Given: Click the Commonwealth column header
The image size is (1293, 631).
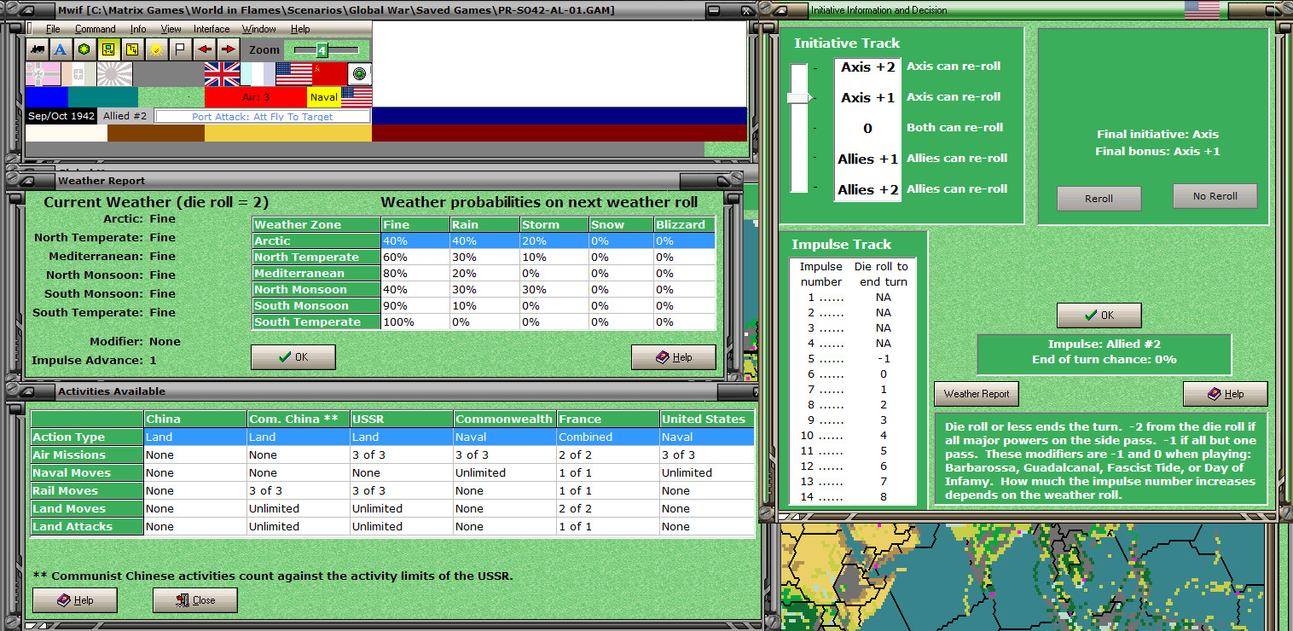Looking at the screenshot, I should pos(505,420).
